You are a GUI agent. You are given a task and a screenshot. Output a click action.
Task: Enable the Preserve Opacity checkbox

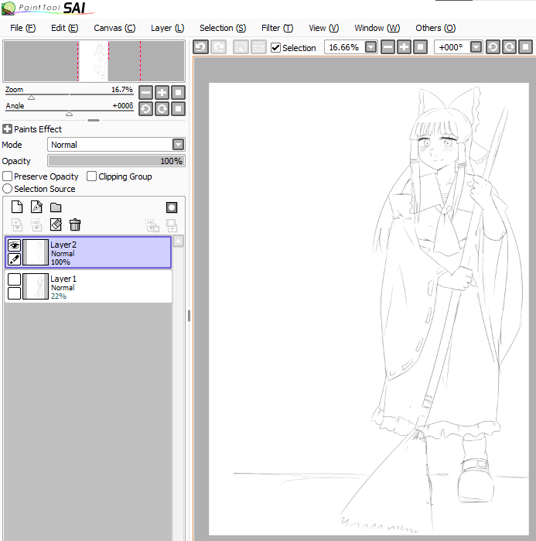pyautogui.click(x=7, y=176)
